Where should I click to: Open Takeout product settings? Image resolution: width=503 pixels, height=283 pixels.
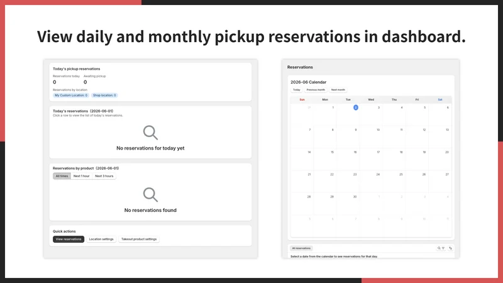[x=139, y=239]
